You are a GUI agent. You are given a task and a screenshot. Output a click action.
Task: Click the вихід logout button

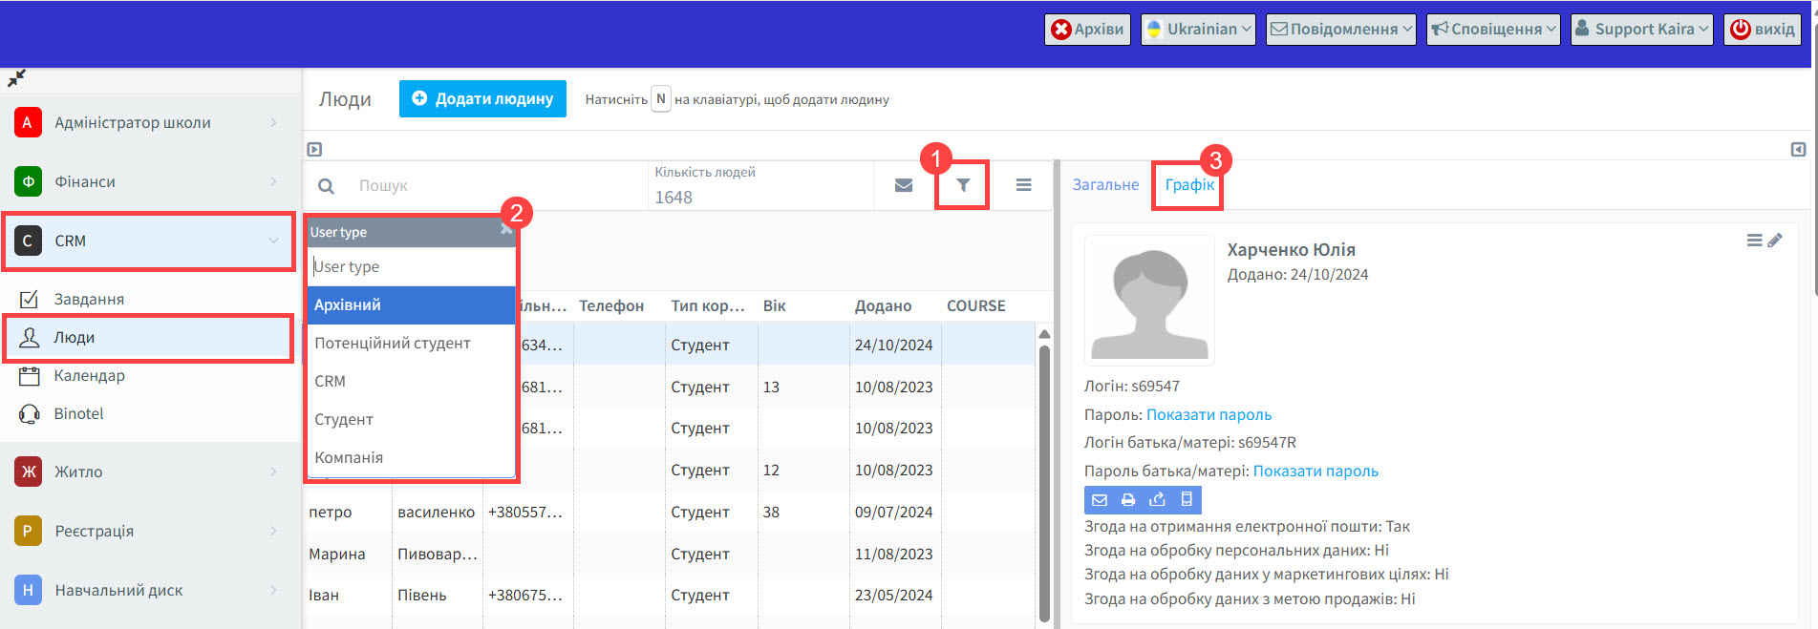click(x=1763, y=29)
